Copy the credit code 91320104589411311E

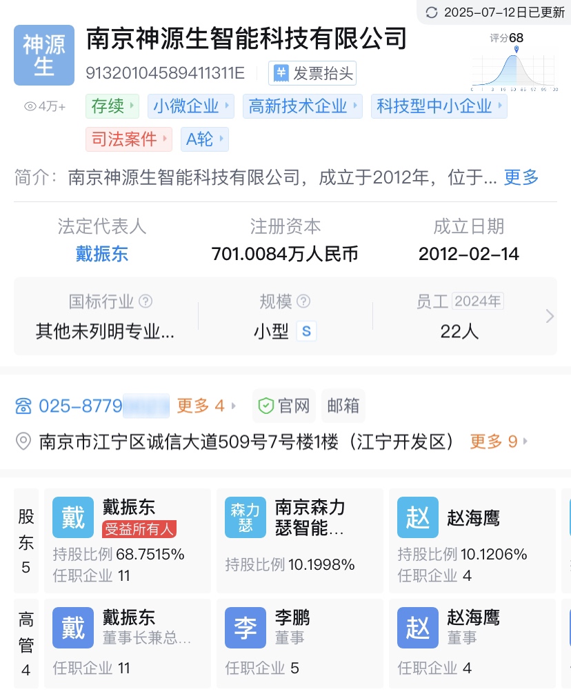pyautogui.click(x=165, y=73)
